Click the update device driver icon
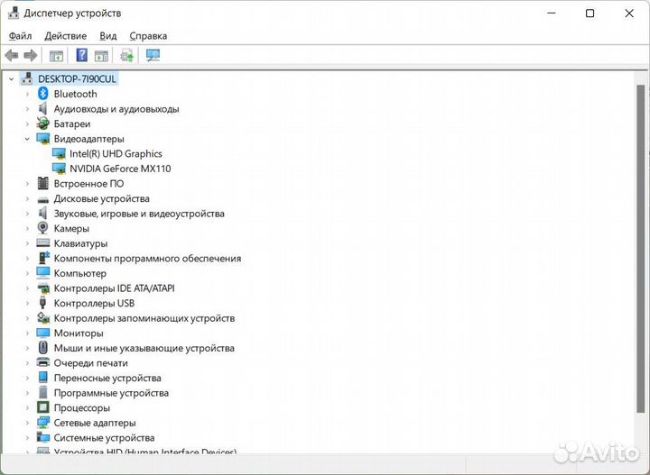This screenshot has height=475, width=650. pos(127,55)
